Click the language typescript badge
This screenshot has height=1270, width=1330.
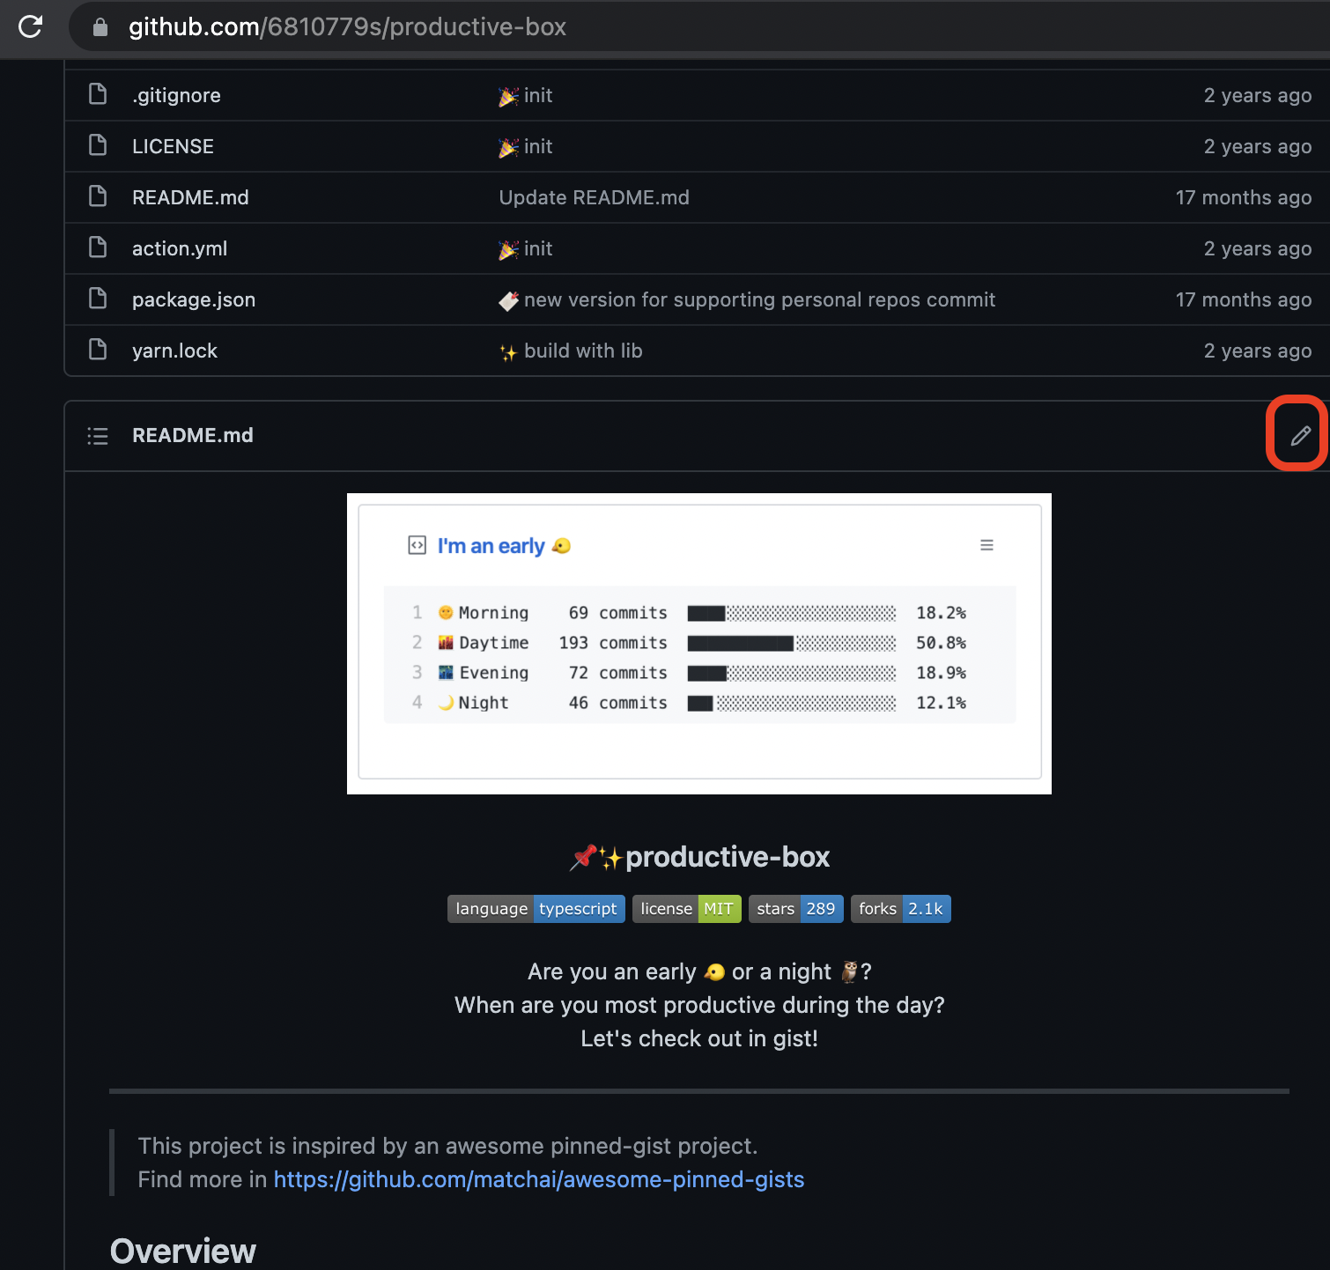click(x=536, y=909)
